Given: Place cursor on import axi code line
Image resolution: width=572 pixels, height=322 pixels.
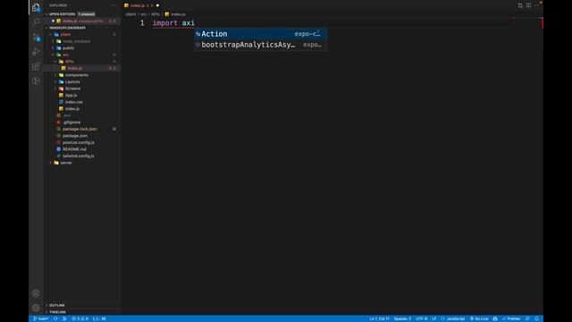Looking at the screenshot, I should point(173,23).
